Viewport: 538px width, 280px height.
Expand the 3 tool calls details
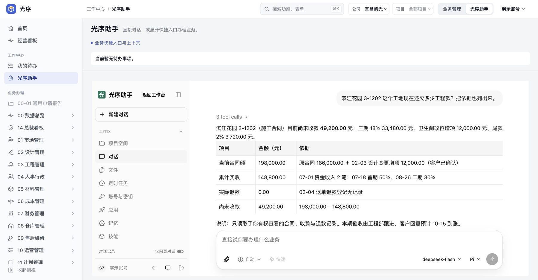232,117
